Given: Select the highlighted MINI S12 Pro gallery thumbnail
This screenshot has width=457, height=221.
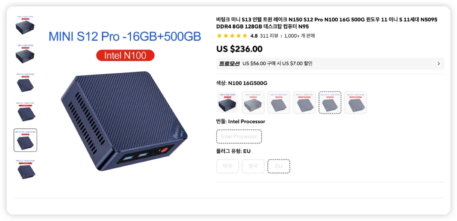Looking at the screenshot, I should (25, 140).
